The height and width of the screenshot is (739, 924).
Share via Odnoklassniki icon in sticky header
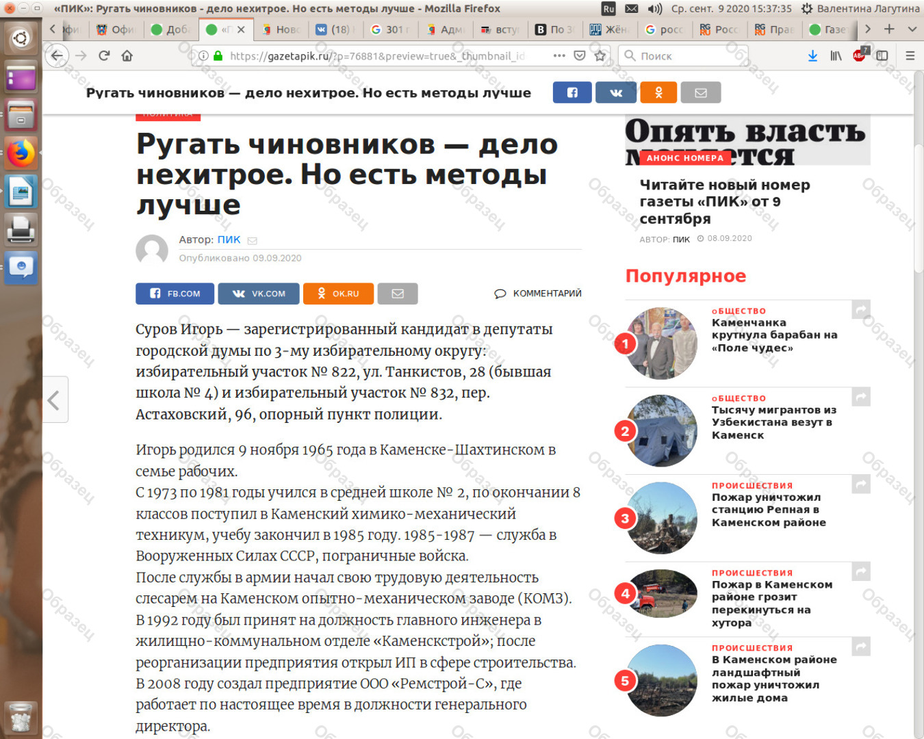(x=658, y=92)
